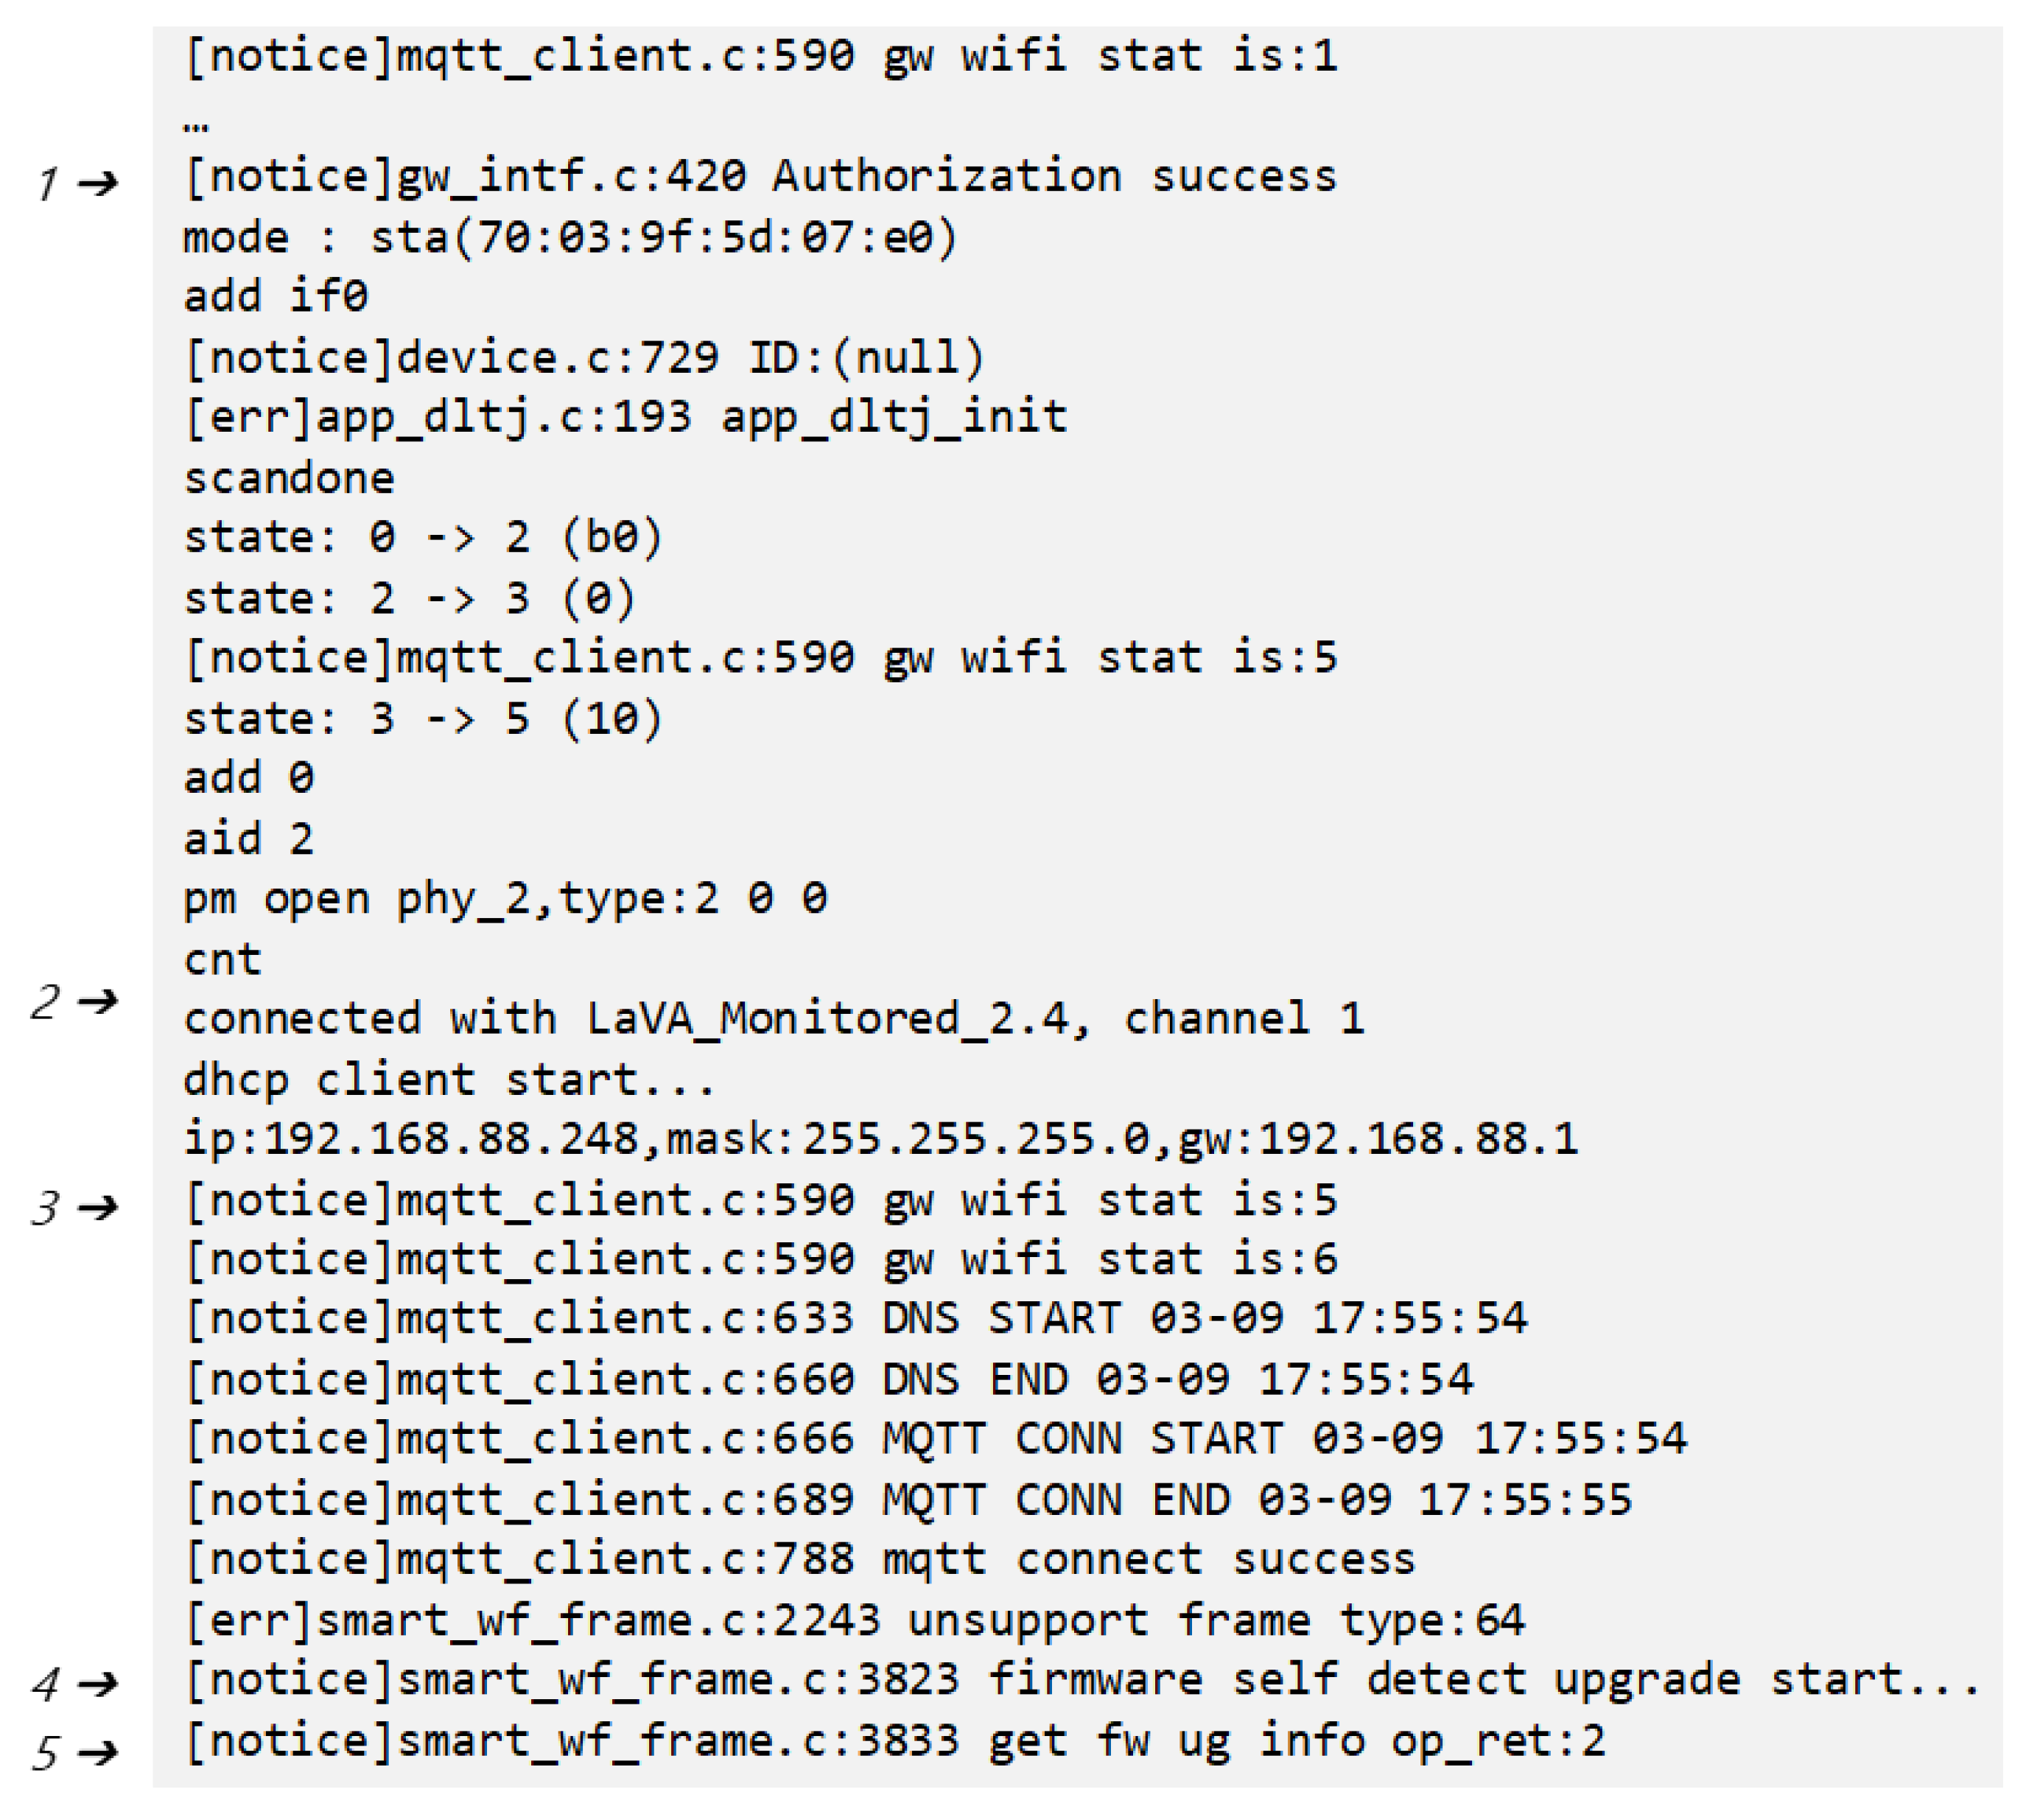Image resolution: width=2026 pixels, height=1820 pixels.
Task: Select the 'add if0' log line
Action: (x=276, y=296)
